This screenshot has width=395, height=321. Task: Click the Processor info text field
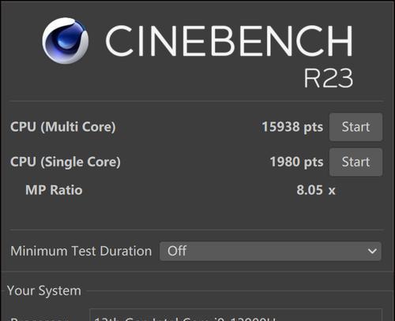(235, 315)
